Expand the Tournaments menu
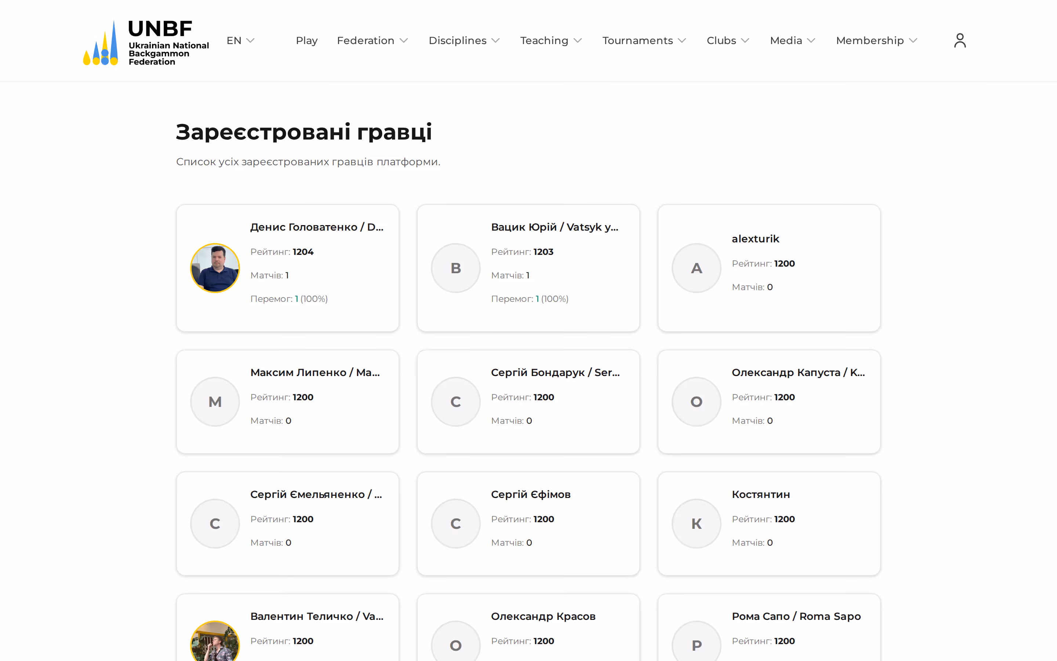 point(644,41)
